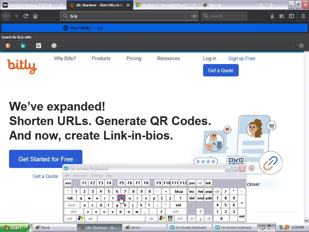Viewport: 309px width, 232px height.
Task: Click the context menu key on On-Screen Keyboard
Action: [170, 218]
